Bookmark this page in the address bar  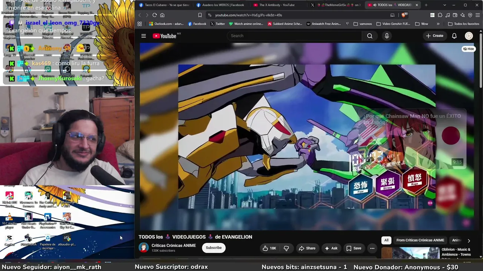click(200, 15)
